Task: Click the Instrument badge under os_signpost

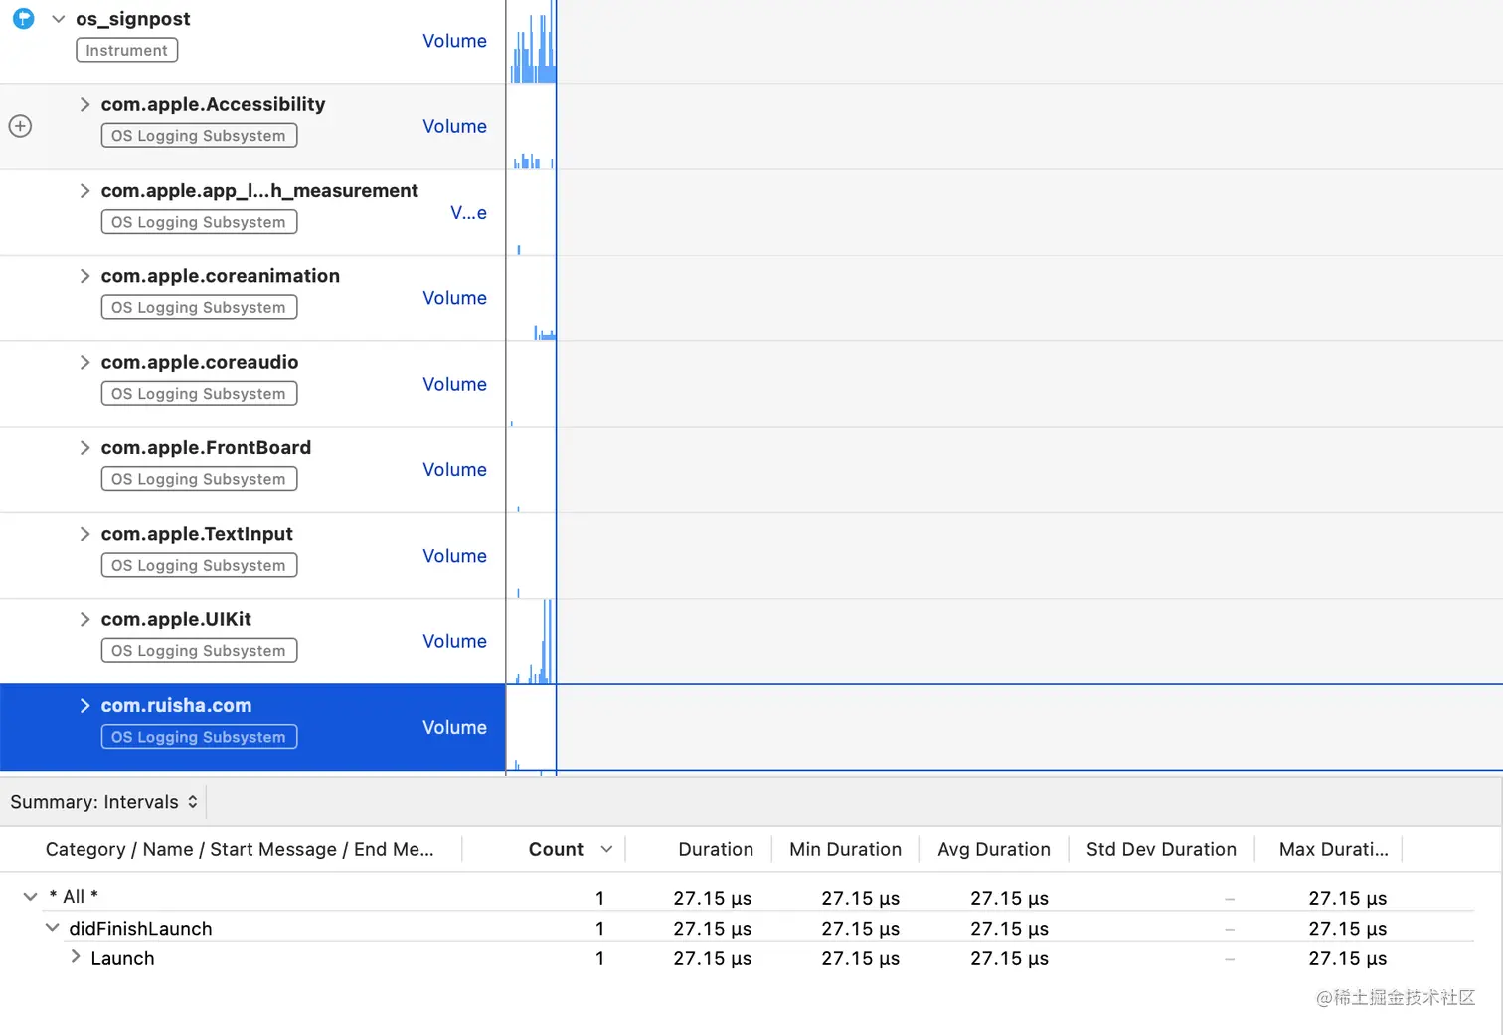Action: tap(127, 50)
